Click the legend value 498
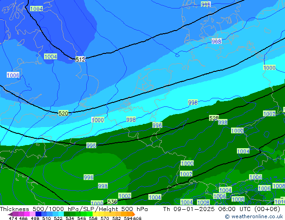Viewport: 285px width, 220px height. 35,218
